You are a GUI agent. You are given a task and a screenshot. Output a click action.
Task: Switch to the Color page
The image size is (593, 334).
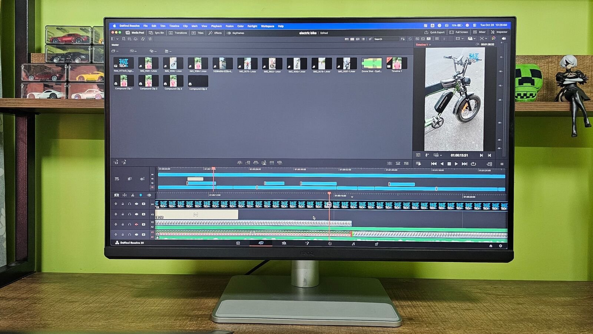(329, 243)
